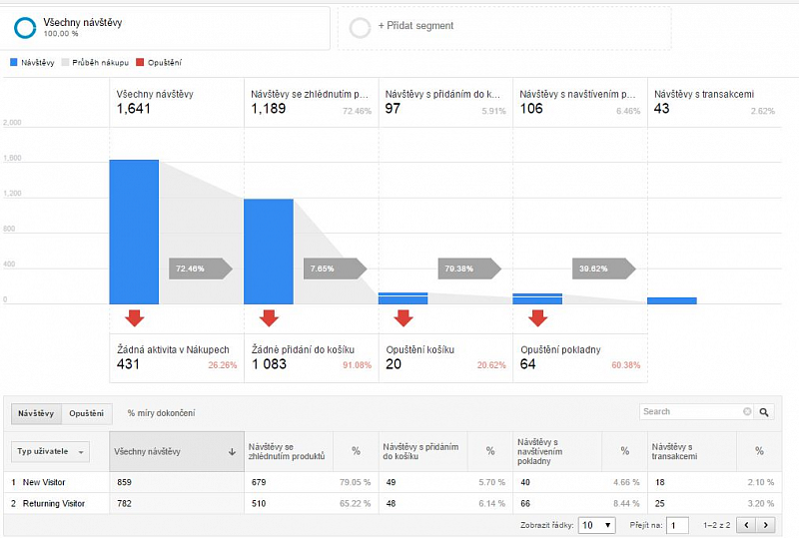
Task: Go to next page of table rows
Action: tap(766, 525)
